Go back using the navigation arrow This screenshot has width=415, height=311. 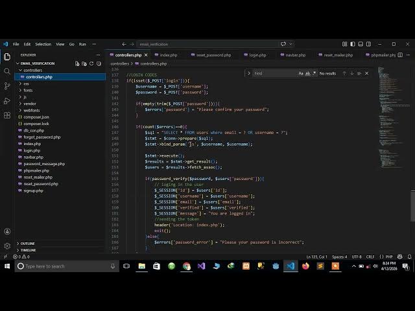pos(124,44)
